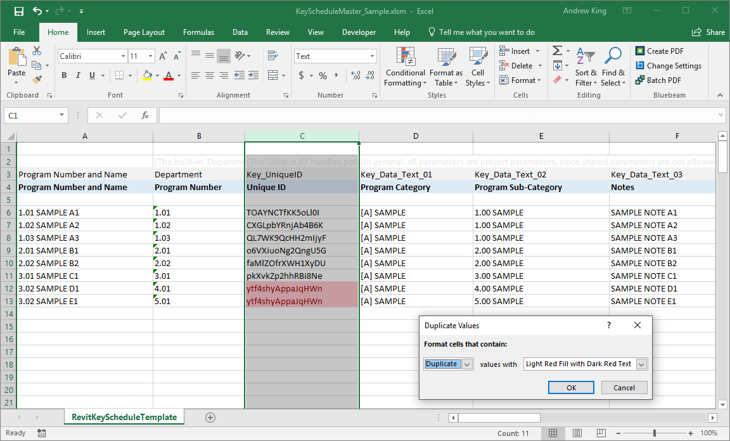The height and width of the screenshot is (441, 730).
Task: Click the Format as Table icon
Action: (445, 67)
